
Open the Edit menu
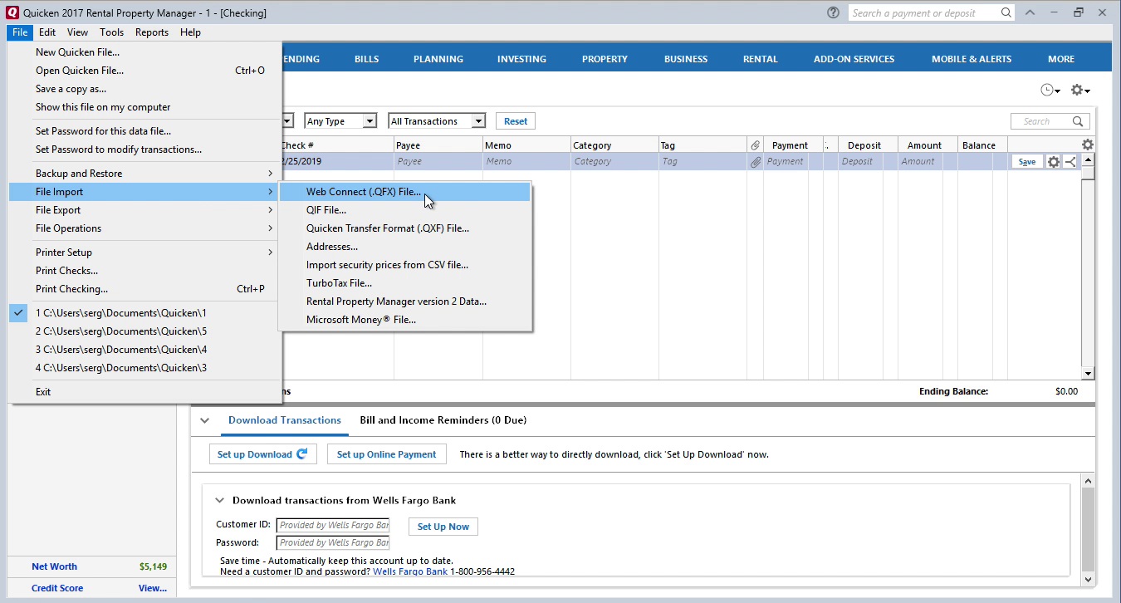pyautogui.click(x=47, y=32)
